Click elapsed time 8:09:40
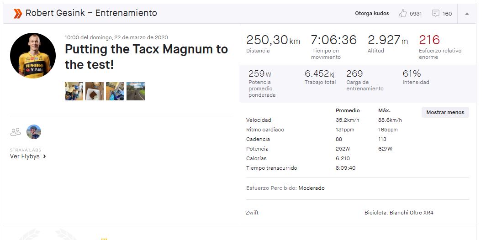This screenshot has width=486, height=240. pyautogui.click(x=346, y=168)
